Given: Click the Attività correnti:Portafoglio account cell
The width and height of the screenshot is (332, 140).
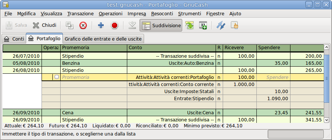Looking at the screenshot, I should (171, 77).
